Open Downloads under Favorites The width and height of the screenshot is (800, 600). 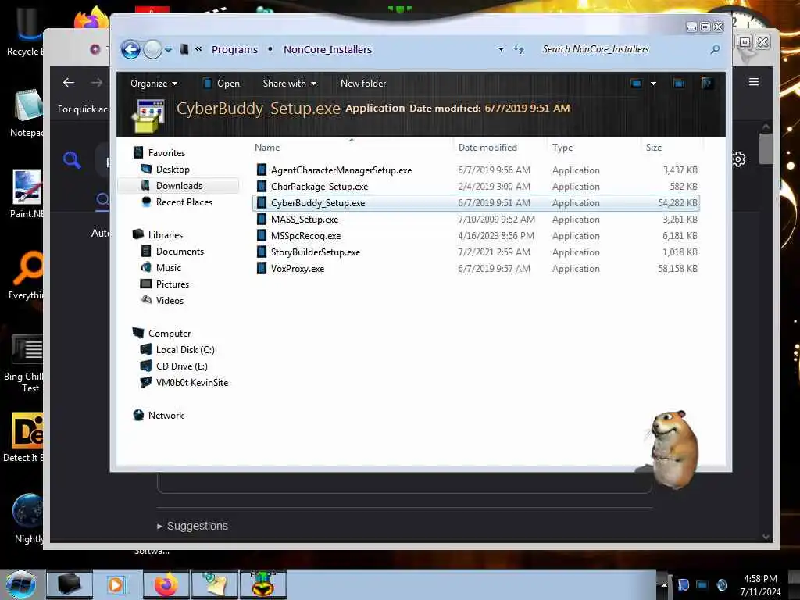tap(179, 186)
